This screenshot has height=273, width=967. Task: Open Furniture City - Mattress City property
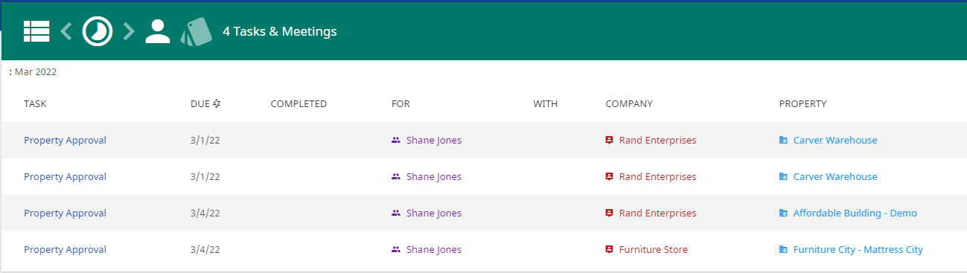[858, 250]
